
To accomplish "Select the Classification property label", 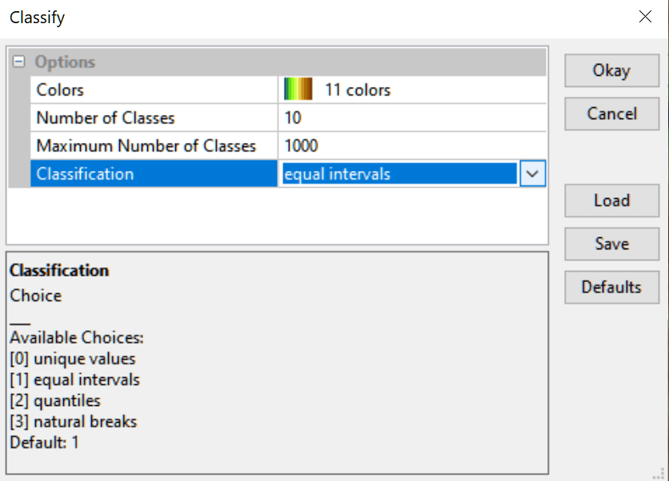I will (x=86, y=174).
